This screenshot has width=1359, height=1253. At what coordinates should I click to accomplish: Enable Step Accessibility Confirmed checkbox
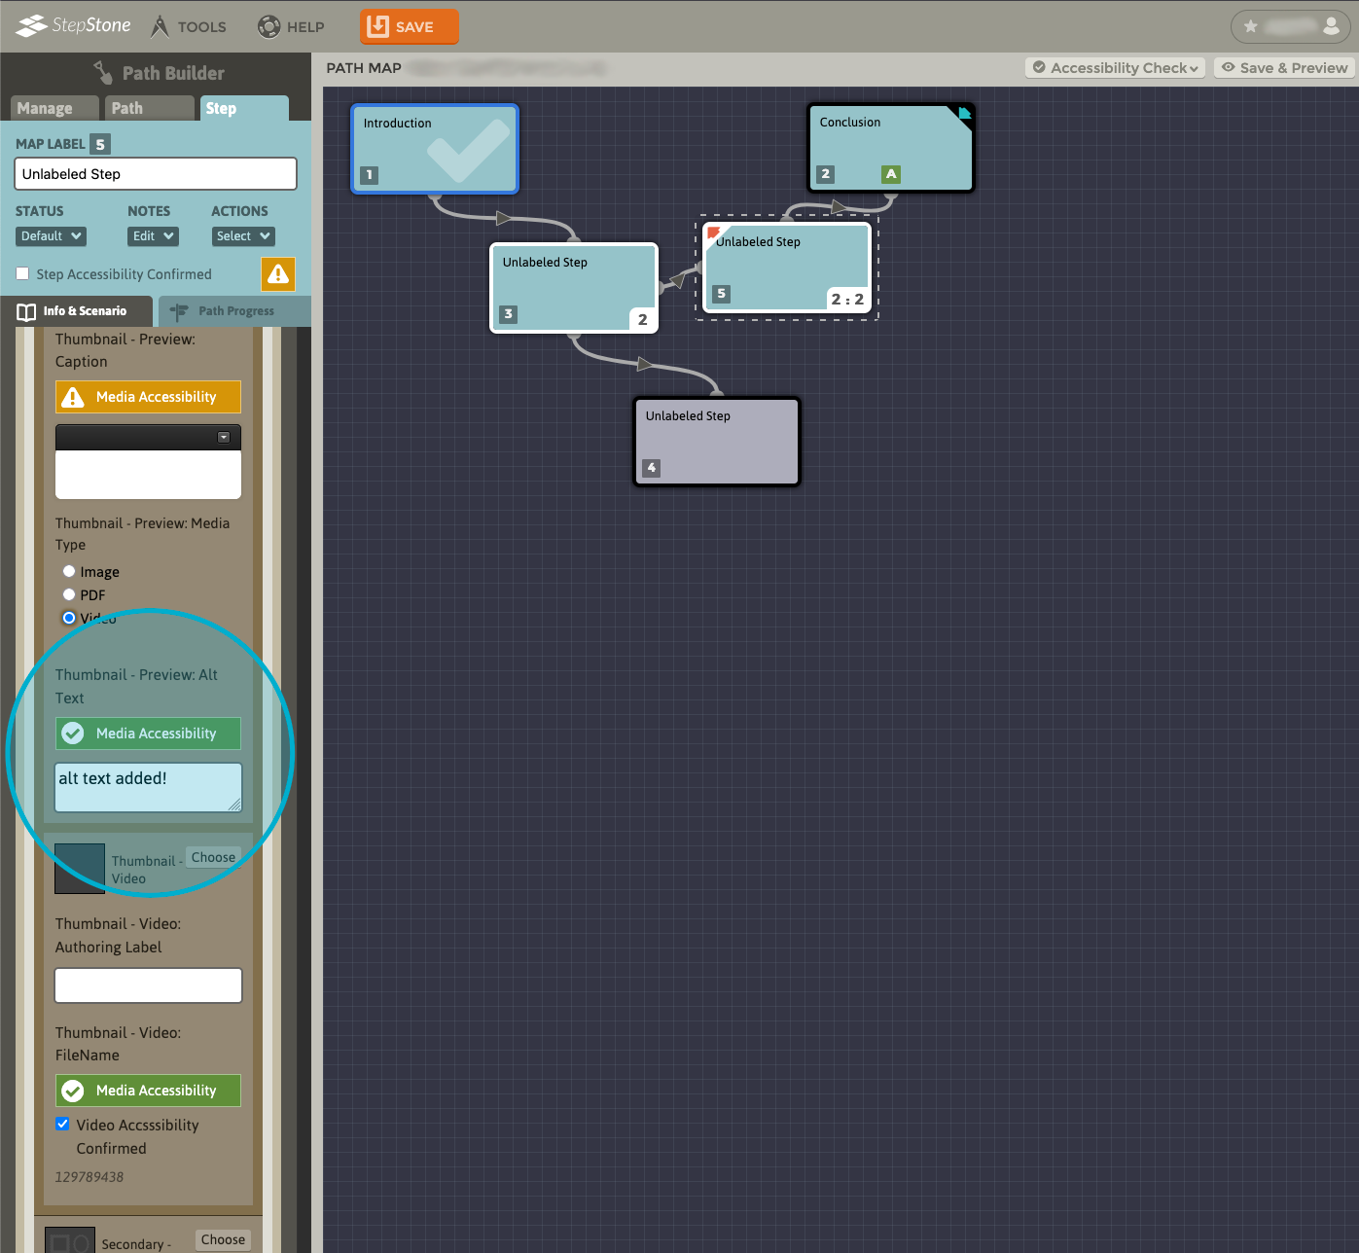[22, 274]
